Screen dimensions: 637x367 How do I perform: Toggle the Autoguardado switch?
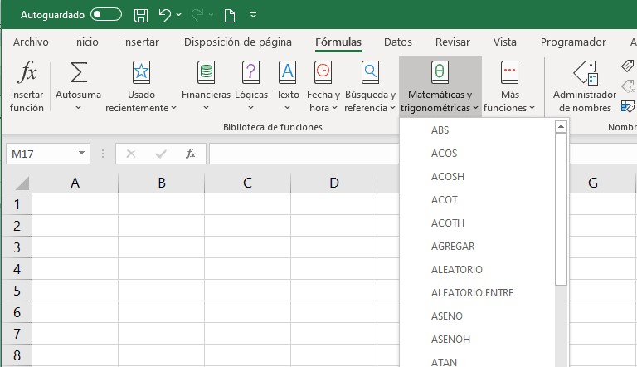[105, 15]
